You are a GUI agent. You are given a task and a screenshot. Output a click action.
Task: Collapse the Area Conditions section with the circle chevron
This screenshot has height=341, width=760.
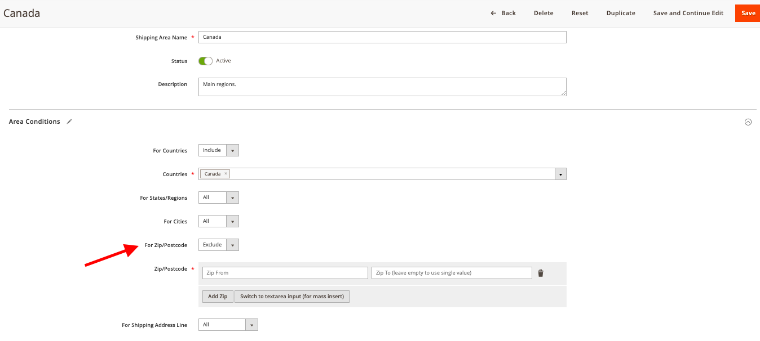748,122
